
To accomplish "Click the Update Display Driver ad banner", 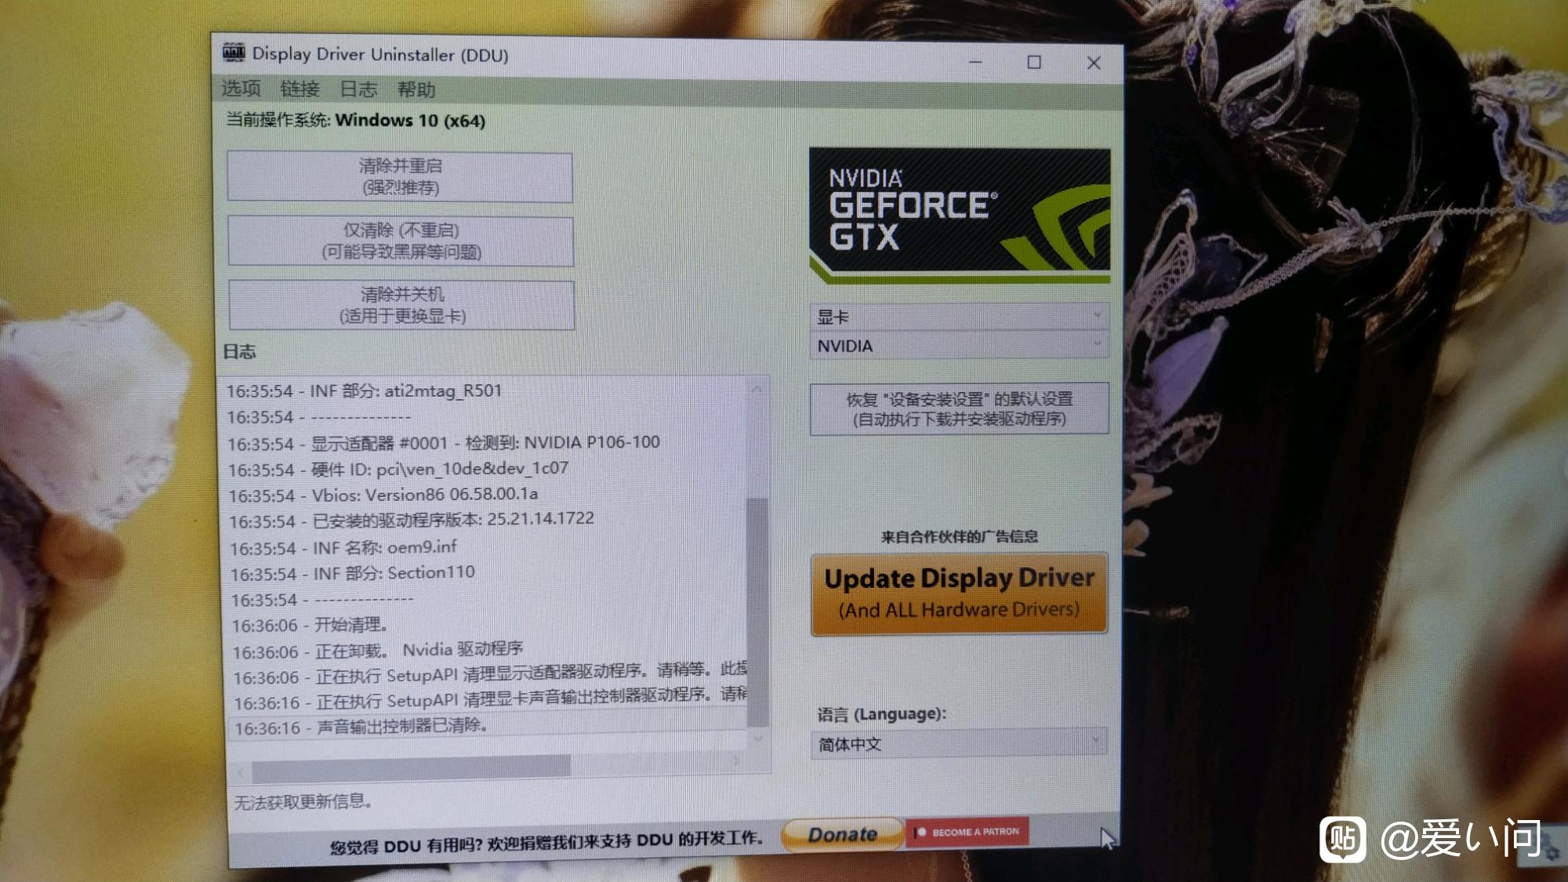I will point(960,593).
